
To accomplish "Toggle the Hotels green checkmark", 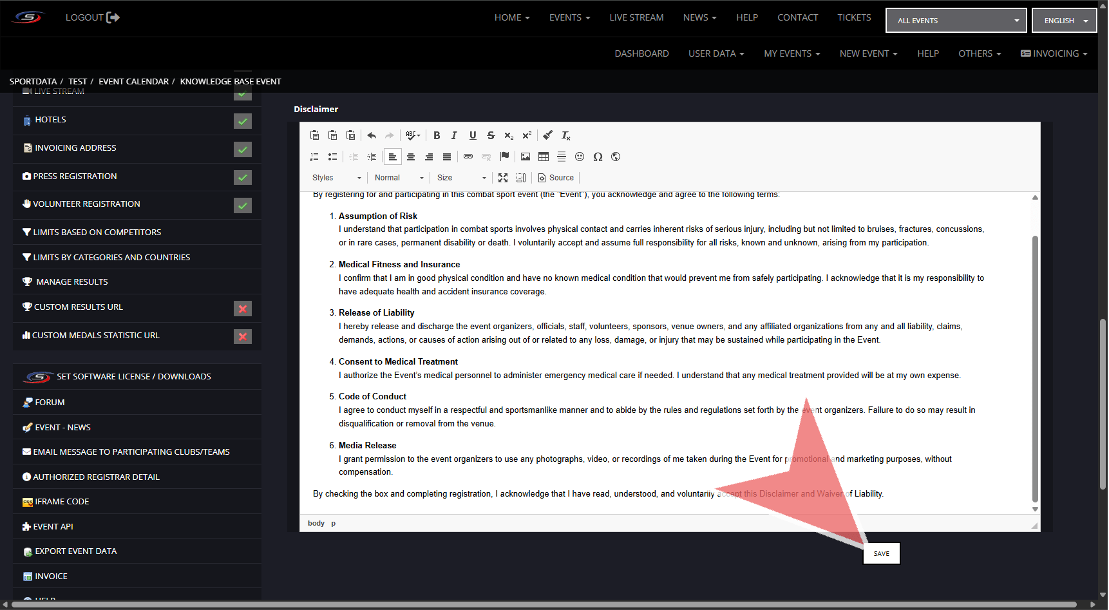I will (x=243, y=121).
